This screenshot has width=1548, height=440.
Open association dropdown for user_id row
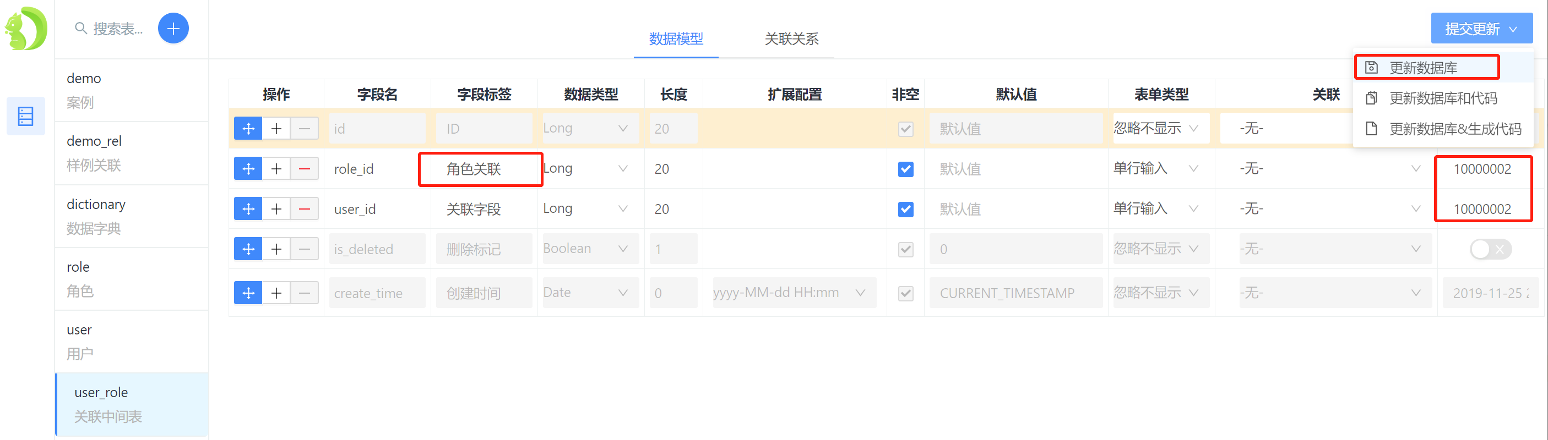click(1335, 209)
